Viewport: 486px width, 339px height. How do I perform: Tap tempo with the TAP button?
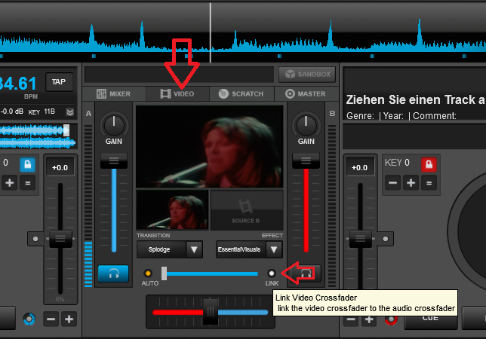59,82
